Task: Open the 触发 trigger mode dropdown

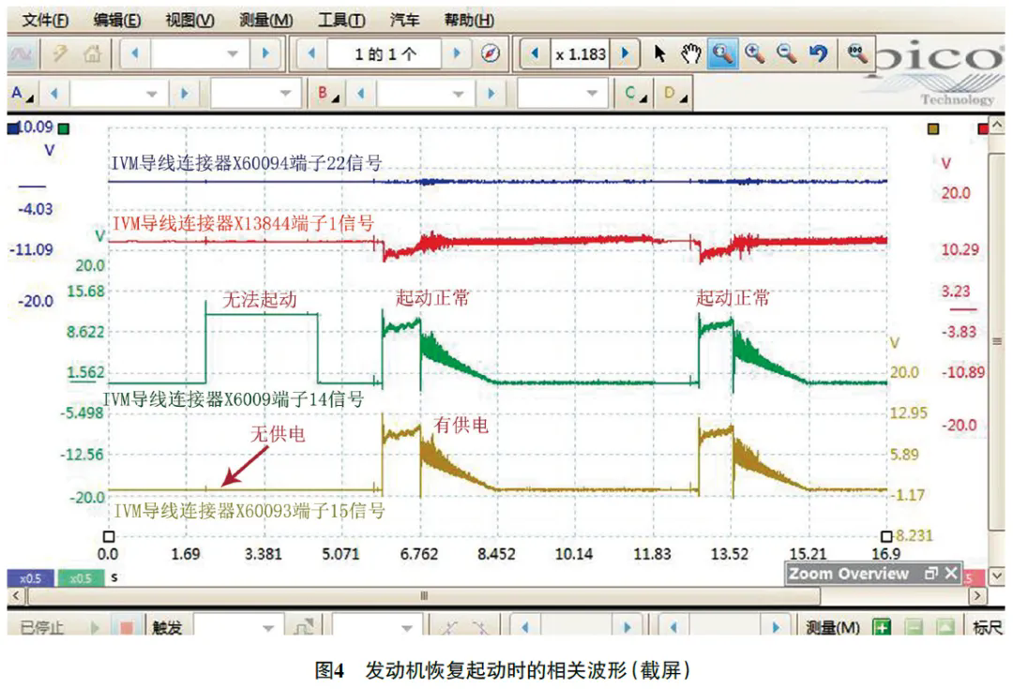Action: (237, 627)
